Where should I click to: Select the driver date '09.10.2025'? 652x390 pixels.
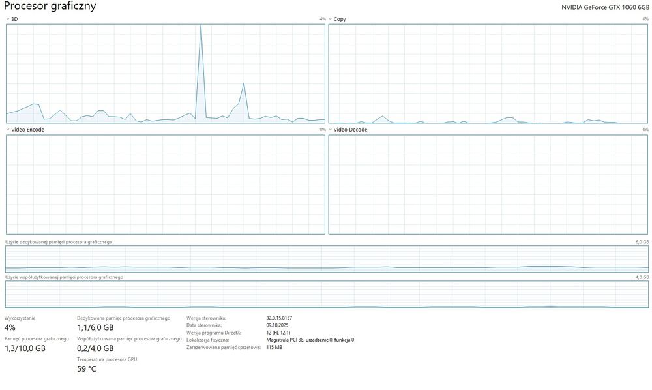click(277, 325)
